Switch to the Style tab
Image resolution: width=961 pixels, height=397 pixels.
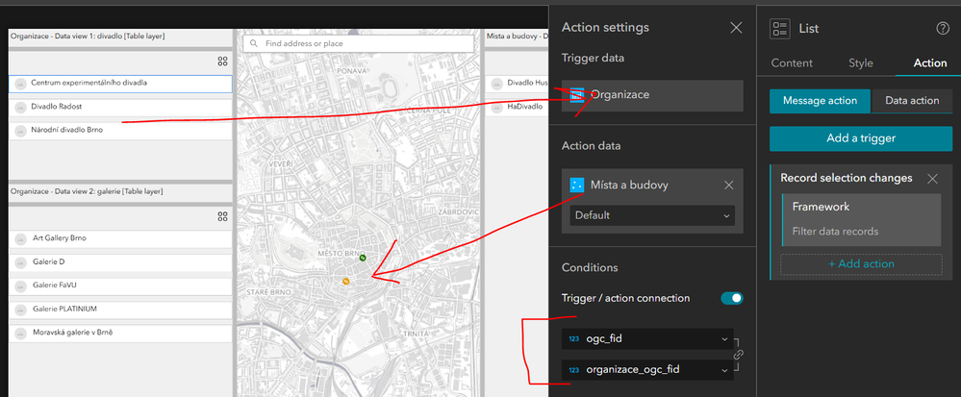pos(861,63)
